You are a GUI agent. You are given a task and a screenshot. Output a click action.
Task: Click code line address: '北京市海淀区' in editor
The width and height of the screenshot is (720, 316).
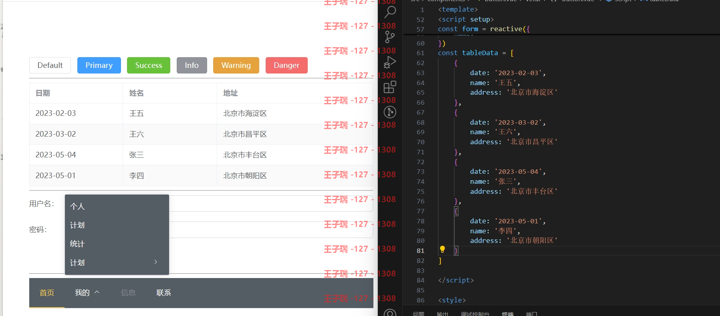point(514,92)
